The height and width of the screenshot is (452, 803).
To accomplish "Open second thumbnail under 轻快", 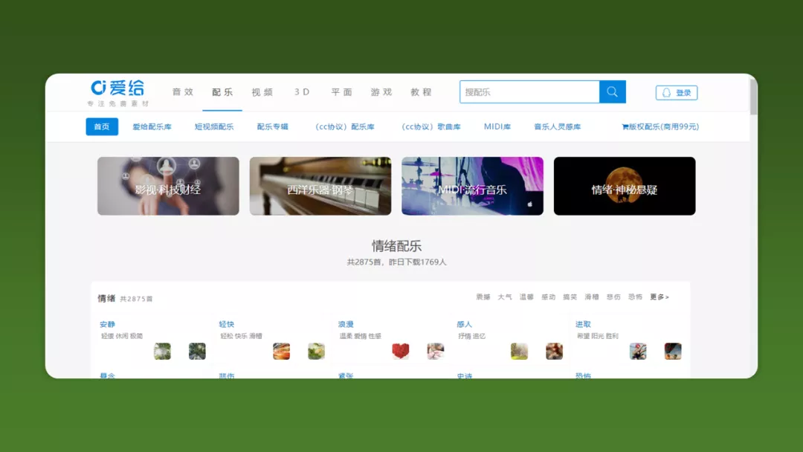I will [x=316, y=351].
